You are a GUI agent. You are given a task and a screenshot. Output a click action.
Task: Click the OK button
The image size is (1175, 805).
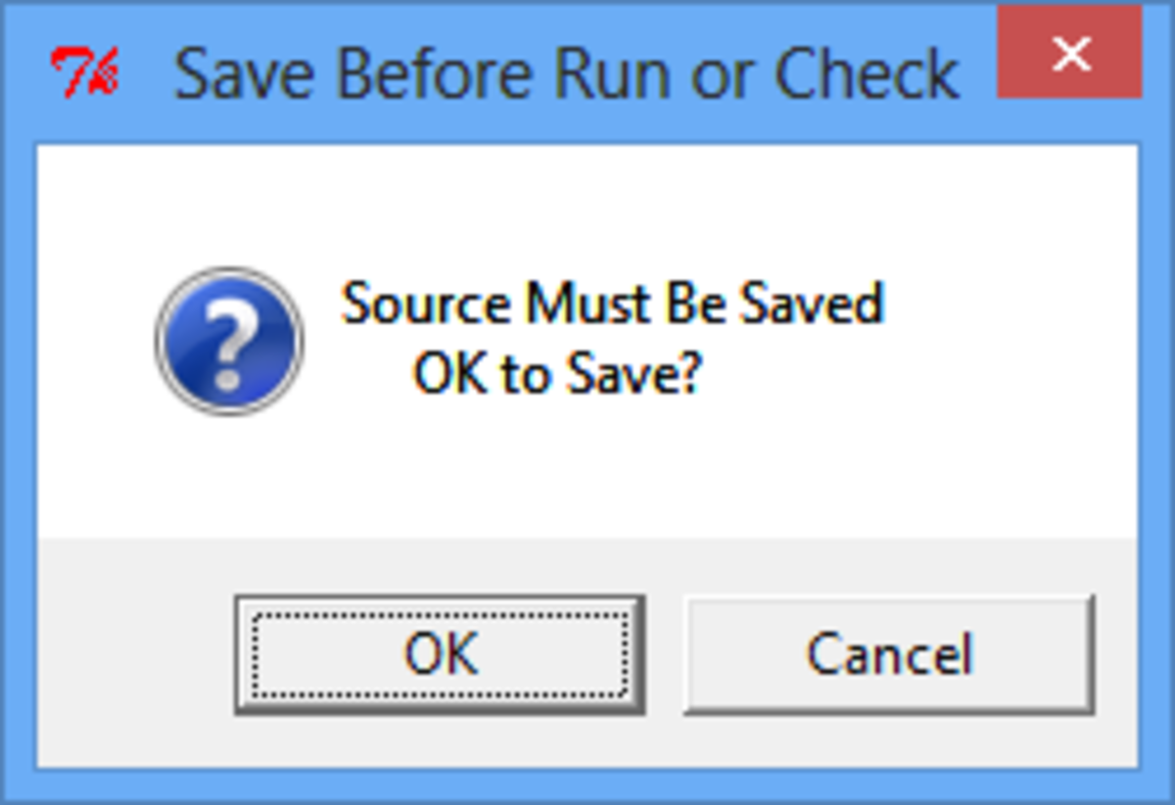[440, 654]
